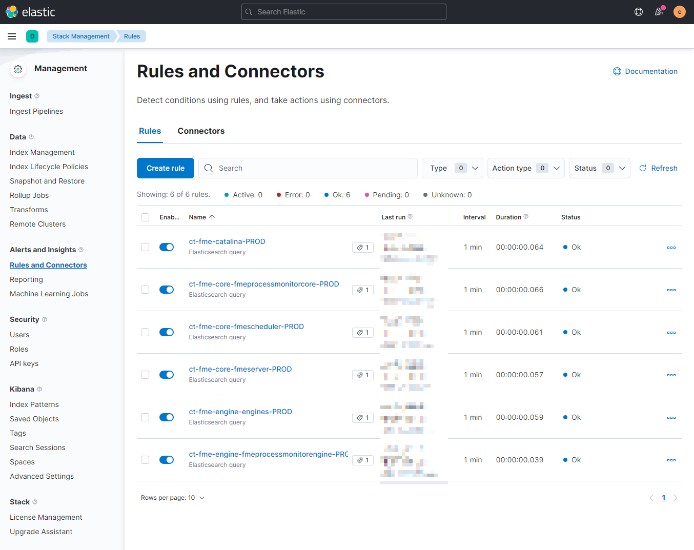Open the Status filter dropdown
Image resolution: width=694 pixels, height=550 pixels.
(599, 168)
